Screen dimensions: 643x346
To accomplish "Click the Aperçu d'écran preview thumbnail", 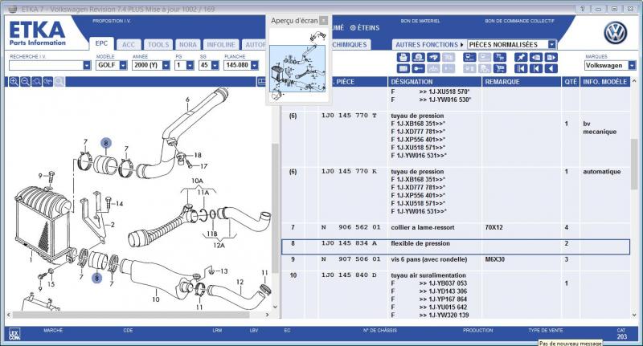I will click(x=297, y=65).
